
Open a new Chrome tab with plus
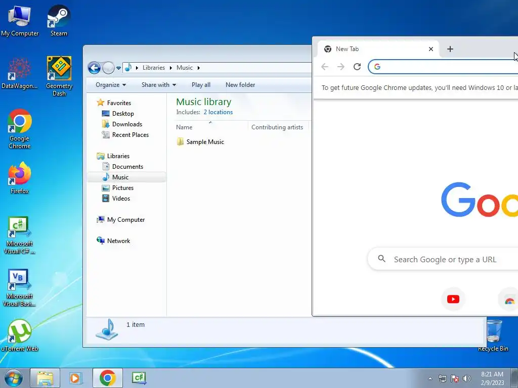[450, 49]
